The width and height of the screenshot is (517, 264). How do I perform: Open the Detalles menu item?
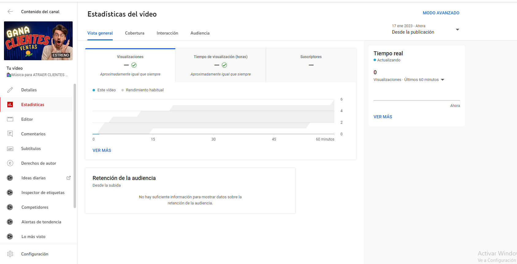[x=36, y=90]
